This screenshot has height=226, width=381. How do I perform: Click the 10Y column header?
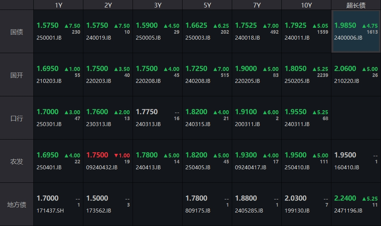306,5
